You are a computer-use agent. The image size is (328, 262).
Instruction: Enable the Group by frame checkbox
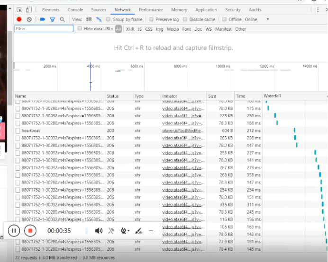[108, 19]
